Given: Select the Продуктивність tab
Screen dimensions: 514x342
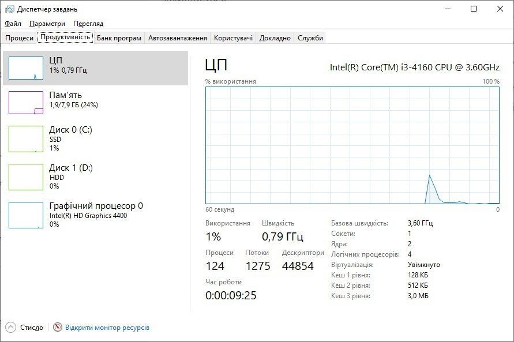Looking at the screenshot, I should point(65,37).
